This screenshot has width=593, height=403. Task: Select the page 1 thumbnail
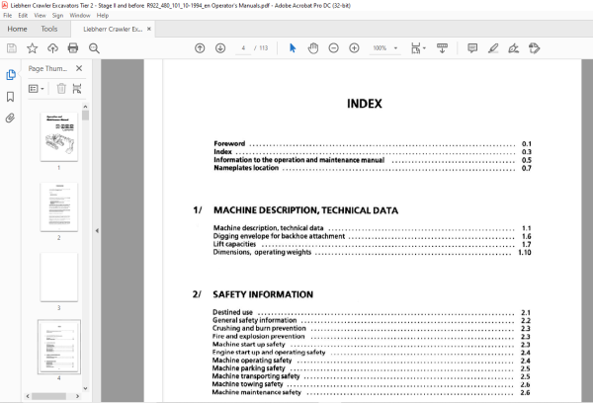(x=59, y=137)
